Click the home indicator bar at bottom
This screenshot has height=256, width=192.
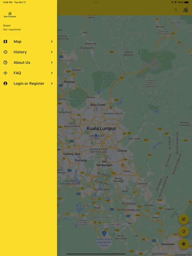coord(96,254)
